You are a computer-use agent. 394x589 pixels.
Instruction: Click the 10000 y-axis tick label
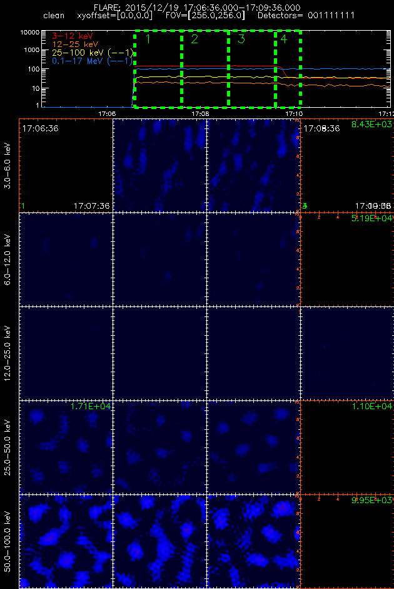click(x=31, y=33)
